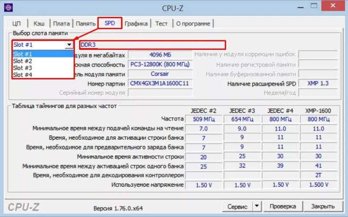Viewport: 348px width, 217px height.
Task: Click the part number CMX4GX3M1A1600C11
Action: pos(160,83)
